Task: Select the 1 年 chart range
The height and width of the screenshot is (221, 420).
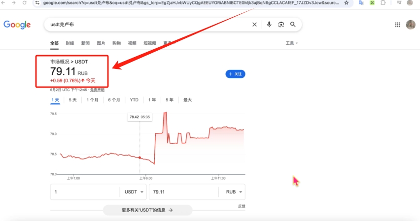Action: 152,100
